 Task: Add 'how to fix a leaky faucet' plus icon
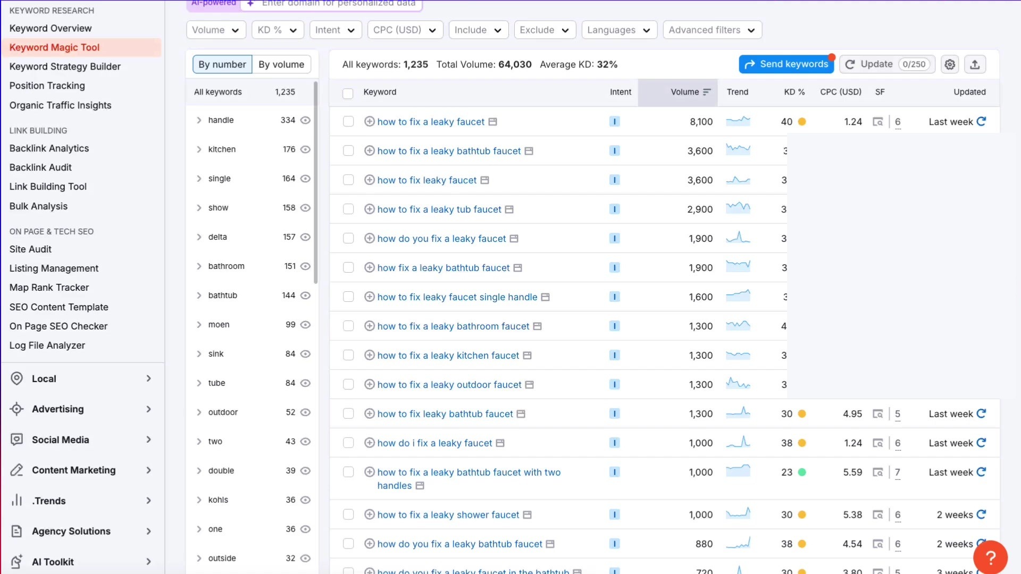[369, 121]
